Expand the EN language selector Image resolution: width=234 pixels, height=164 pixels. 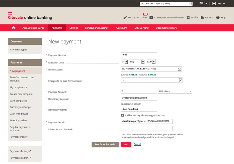tap(203, 3)
